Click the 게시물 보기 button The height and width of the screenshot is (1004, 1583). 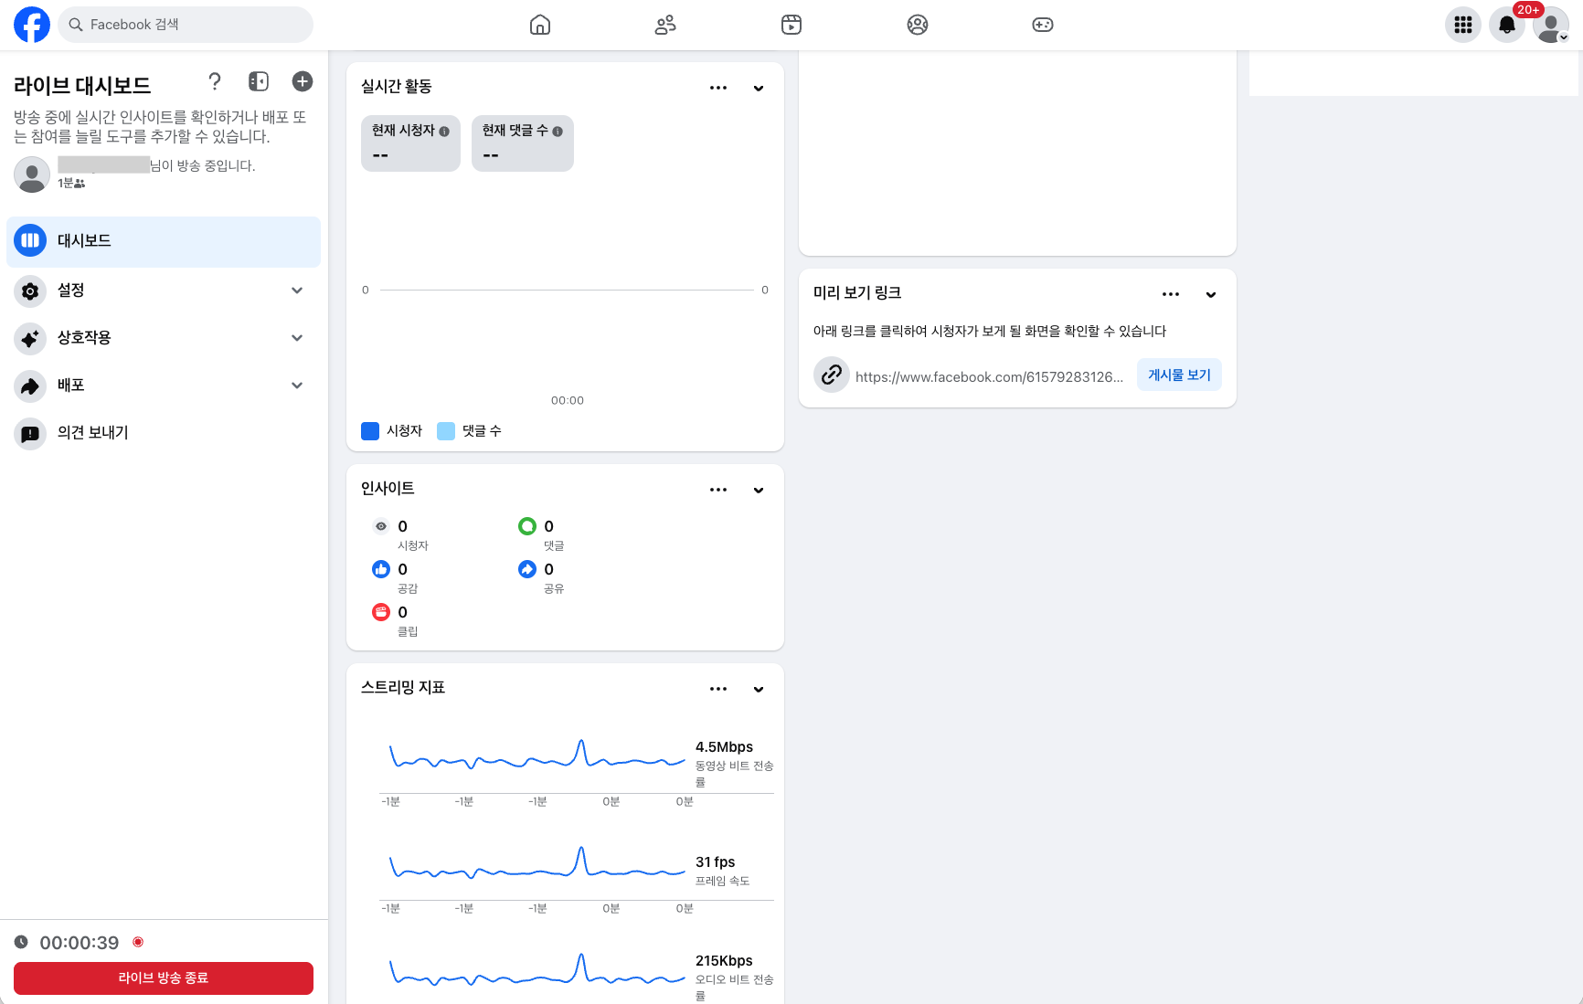coord(1178,375)
